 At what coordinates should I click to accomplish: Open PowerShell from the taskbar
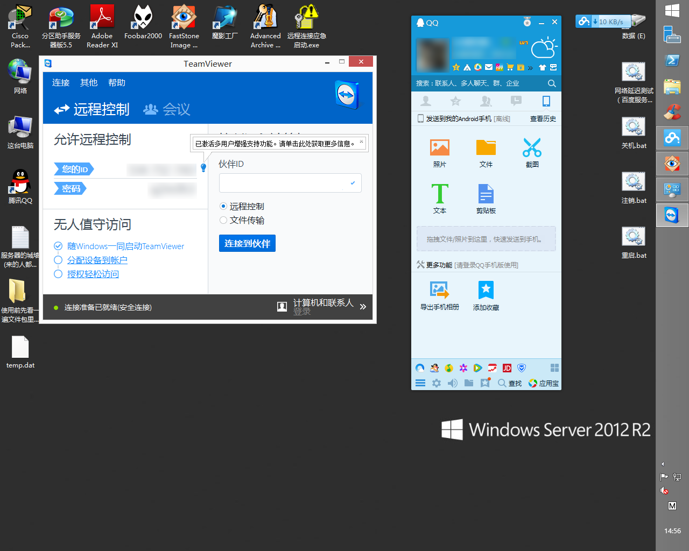click(672, 60)
